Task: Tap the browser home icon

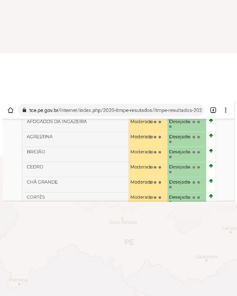Action: click(11, 110)
